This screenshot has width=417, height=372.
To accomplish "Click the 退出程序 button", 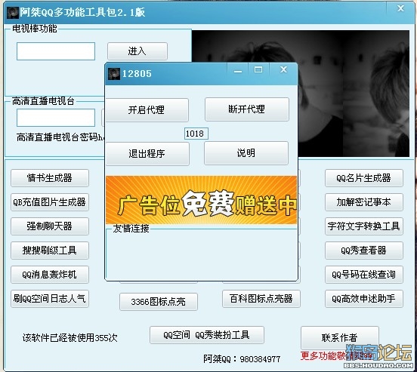I will 147,154.
